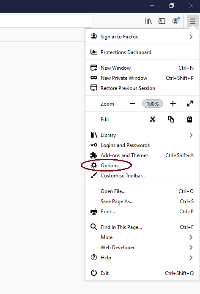200x294 pixels.
Task: Choose New Window
Action: 142,68
